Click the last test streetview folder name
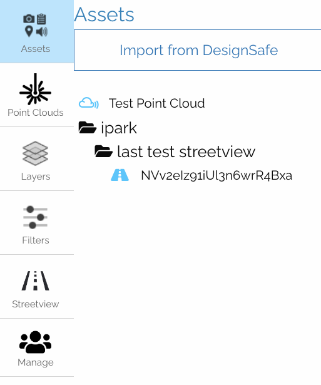The width and height of the screenshot is (321, 385). coord(186,151)
